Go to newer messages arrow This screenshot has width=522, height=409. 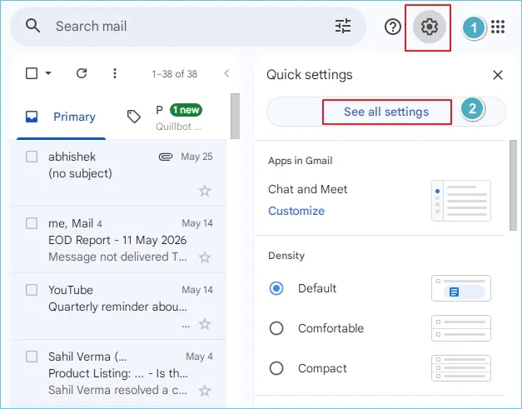[226, 73]
